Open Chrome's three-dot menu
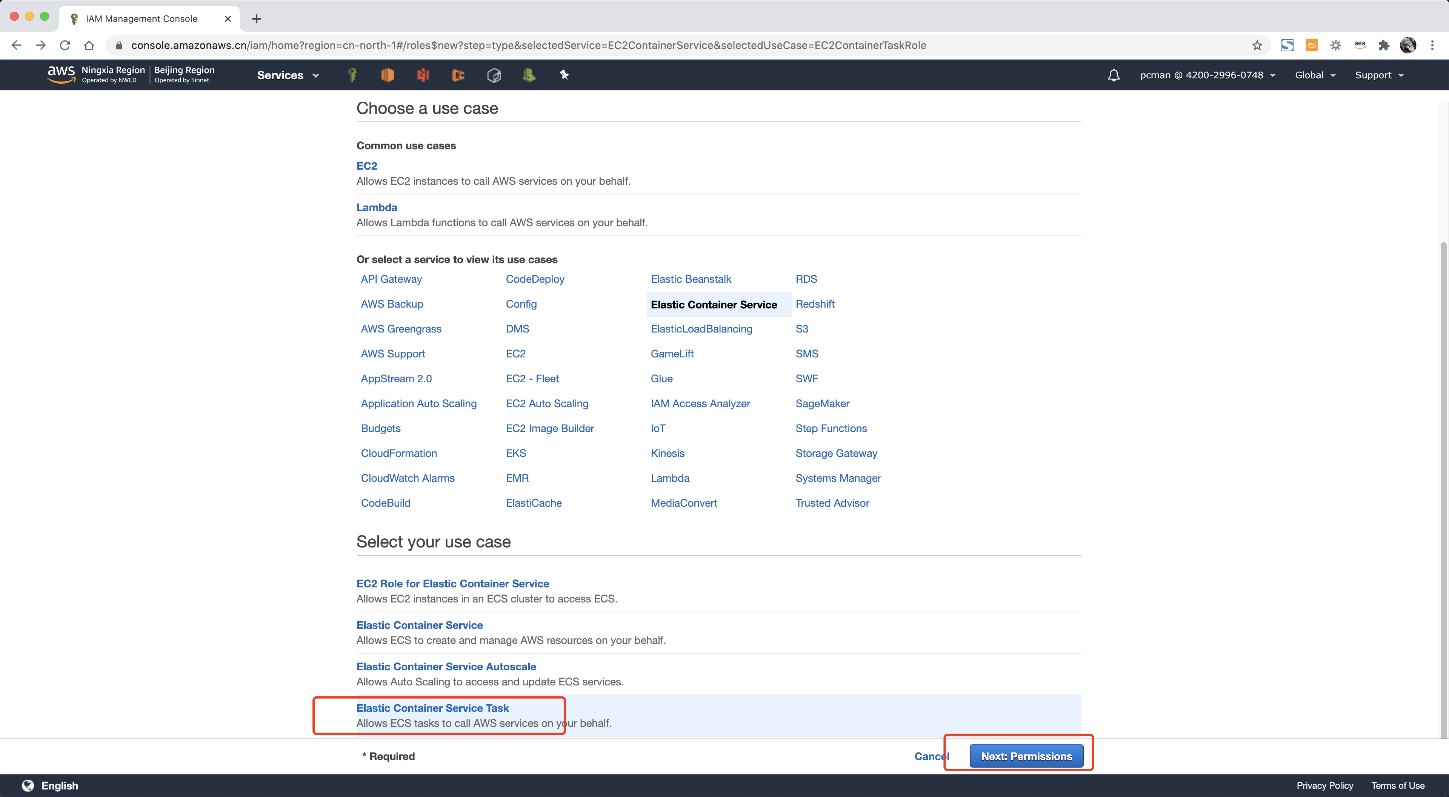The image size is (1449, 797). (1432, 46)
